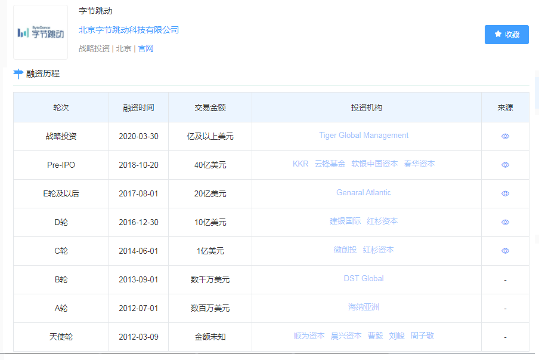View source eye icon for C轮 row

(505, 251)
